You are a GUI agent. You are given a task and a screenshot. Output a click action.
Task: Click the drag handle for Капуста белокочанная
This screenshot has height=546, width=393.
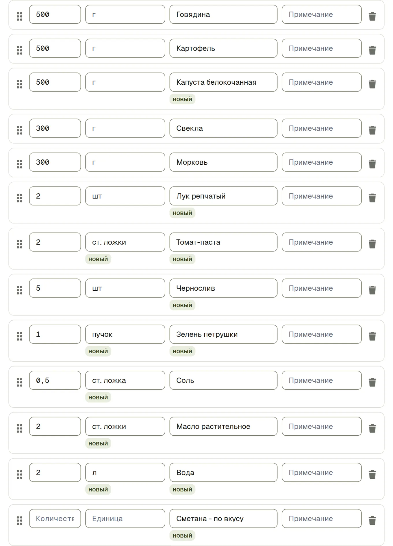[x=20, y=84]
